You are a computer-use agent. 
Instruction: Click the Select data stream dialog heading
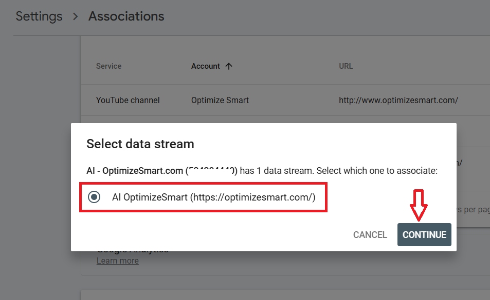click(x=140, y=144)
